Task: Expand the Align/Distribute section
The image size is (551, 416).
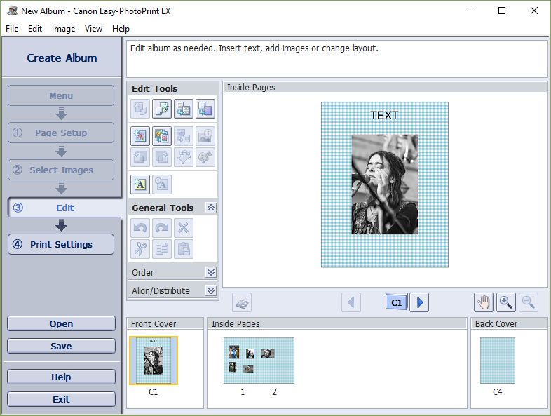Action: tap(211, 291)
